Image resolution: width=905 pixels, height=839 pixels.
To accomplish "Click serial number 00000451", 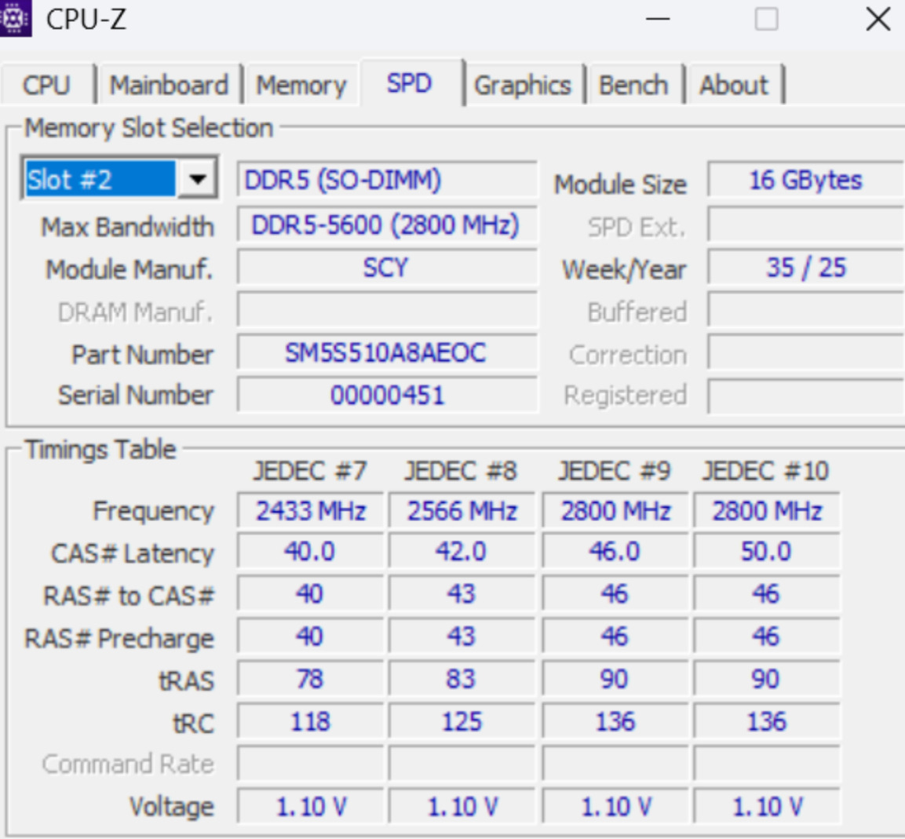I will point(387,396).
